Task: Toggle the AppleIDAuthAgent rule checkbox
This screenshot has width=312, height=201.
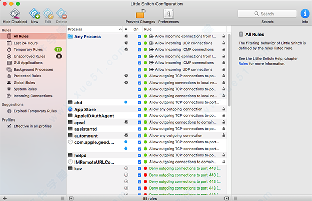Action: tap(139, 116)
